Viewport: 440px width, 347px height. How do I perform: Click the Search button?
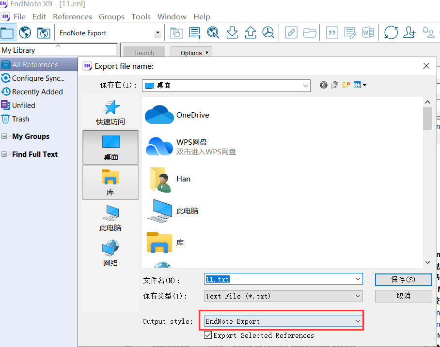click(x=144, y=53)
